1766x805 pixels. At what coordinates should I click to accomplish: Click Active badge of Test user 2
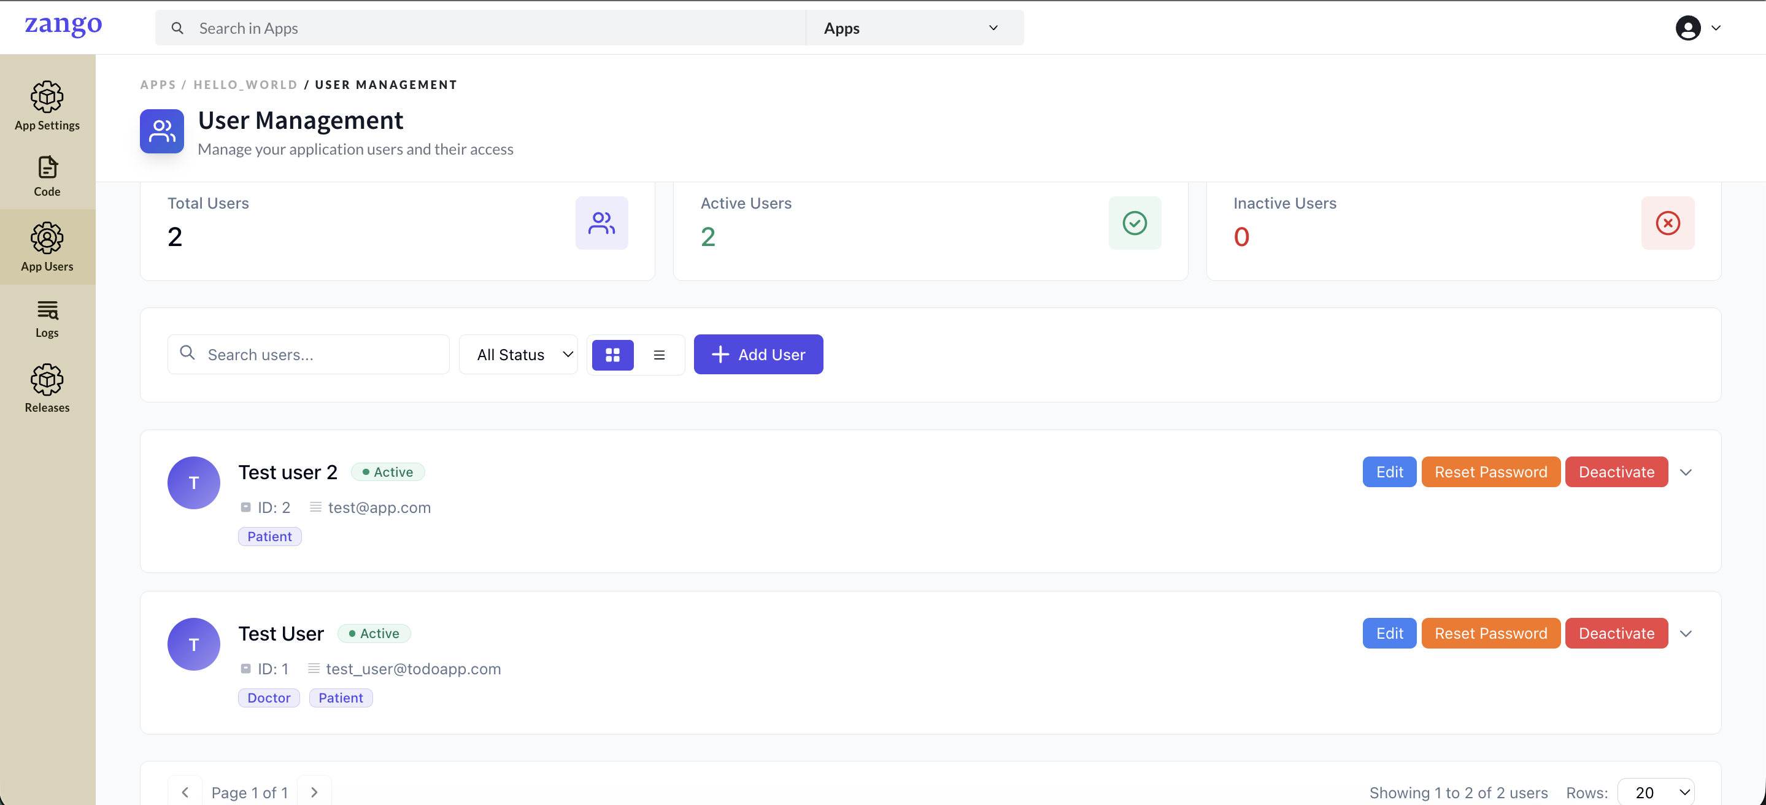click(388, 472)
